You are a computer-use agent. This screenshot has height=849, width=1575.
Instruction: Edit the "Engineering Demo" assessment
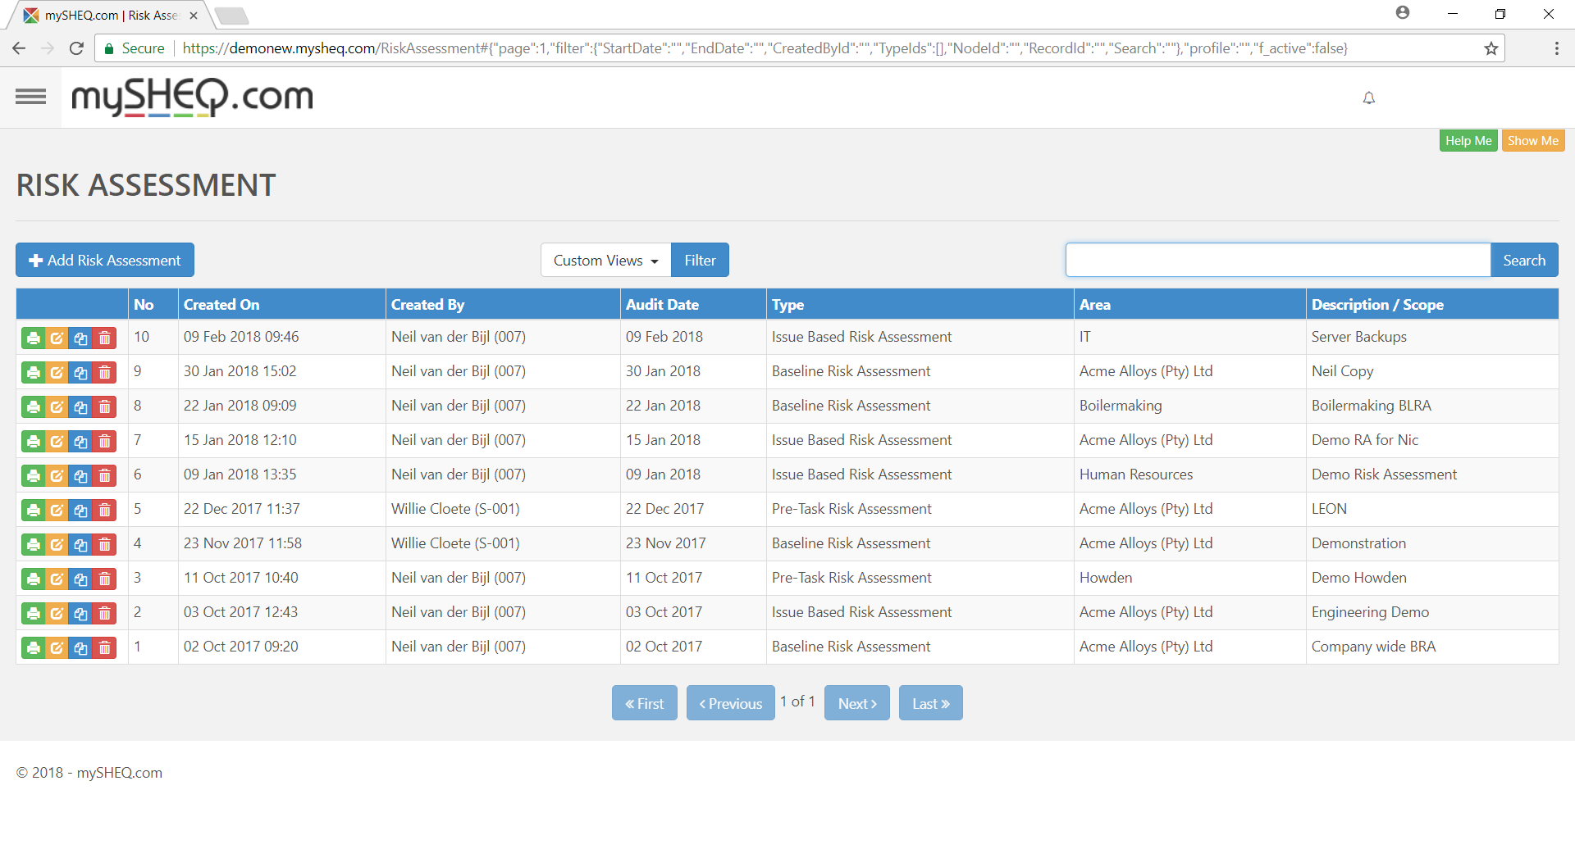click(x=57, y=612)
